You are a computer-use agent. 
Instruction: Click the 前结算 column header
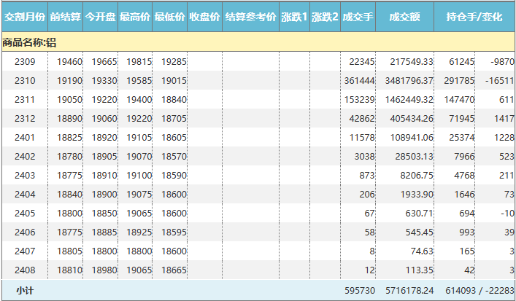pyautogui.click(x=66, y=16)
